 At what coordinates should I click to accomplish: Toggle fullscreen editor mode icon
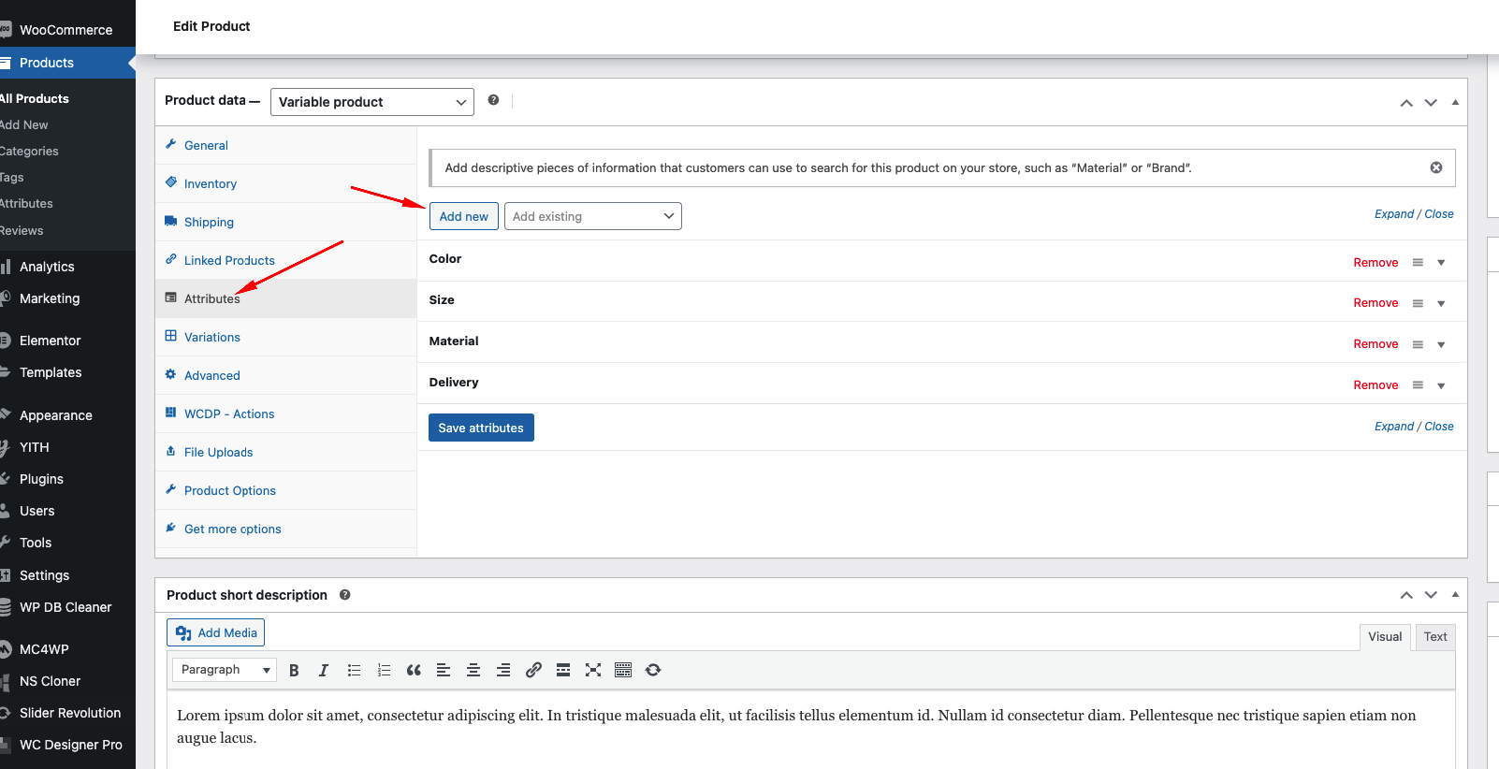coord(593,670)
